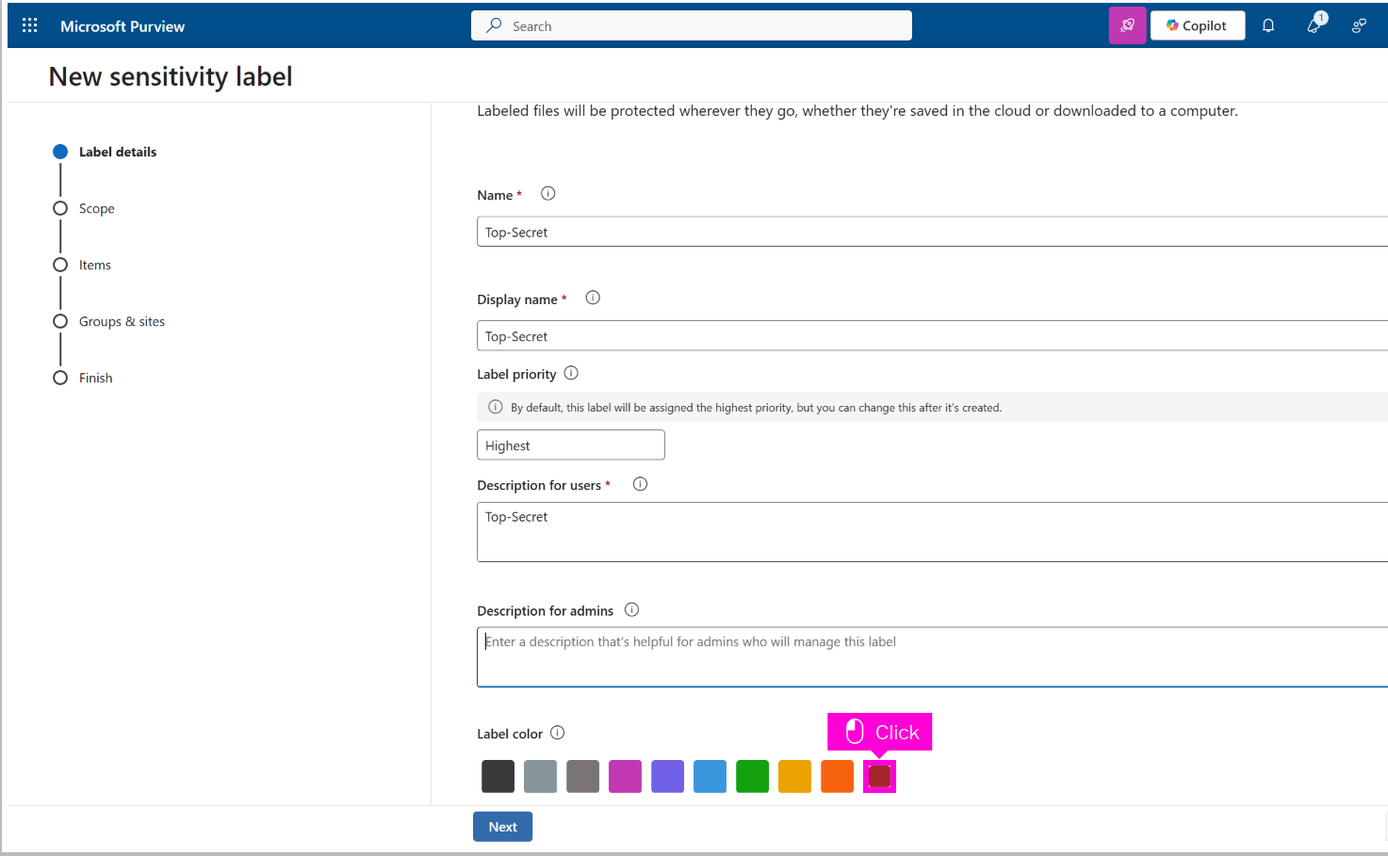Screen dimensions: 1388x856
Task: Click info icon next to Description for users
Action: point(640,484)
